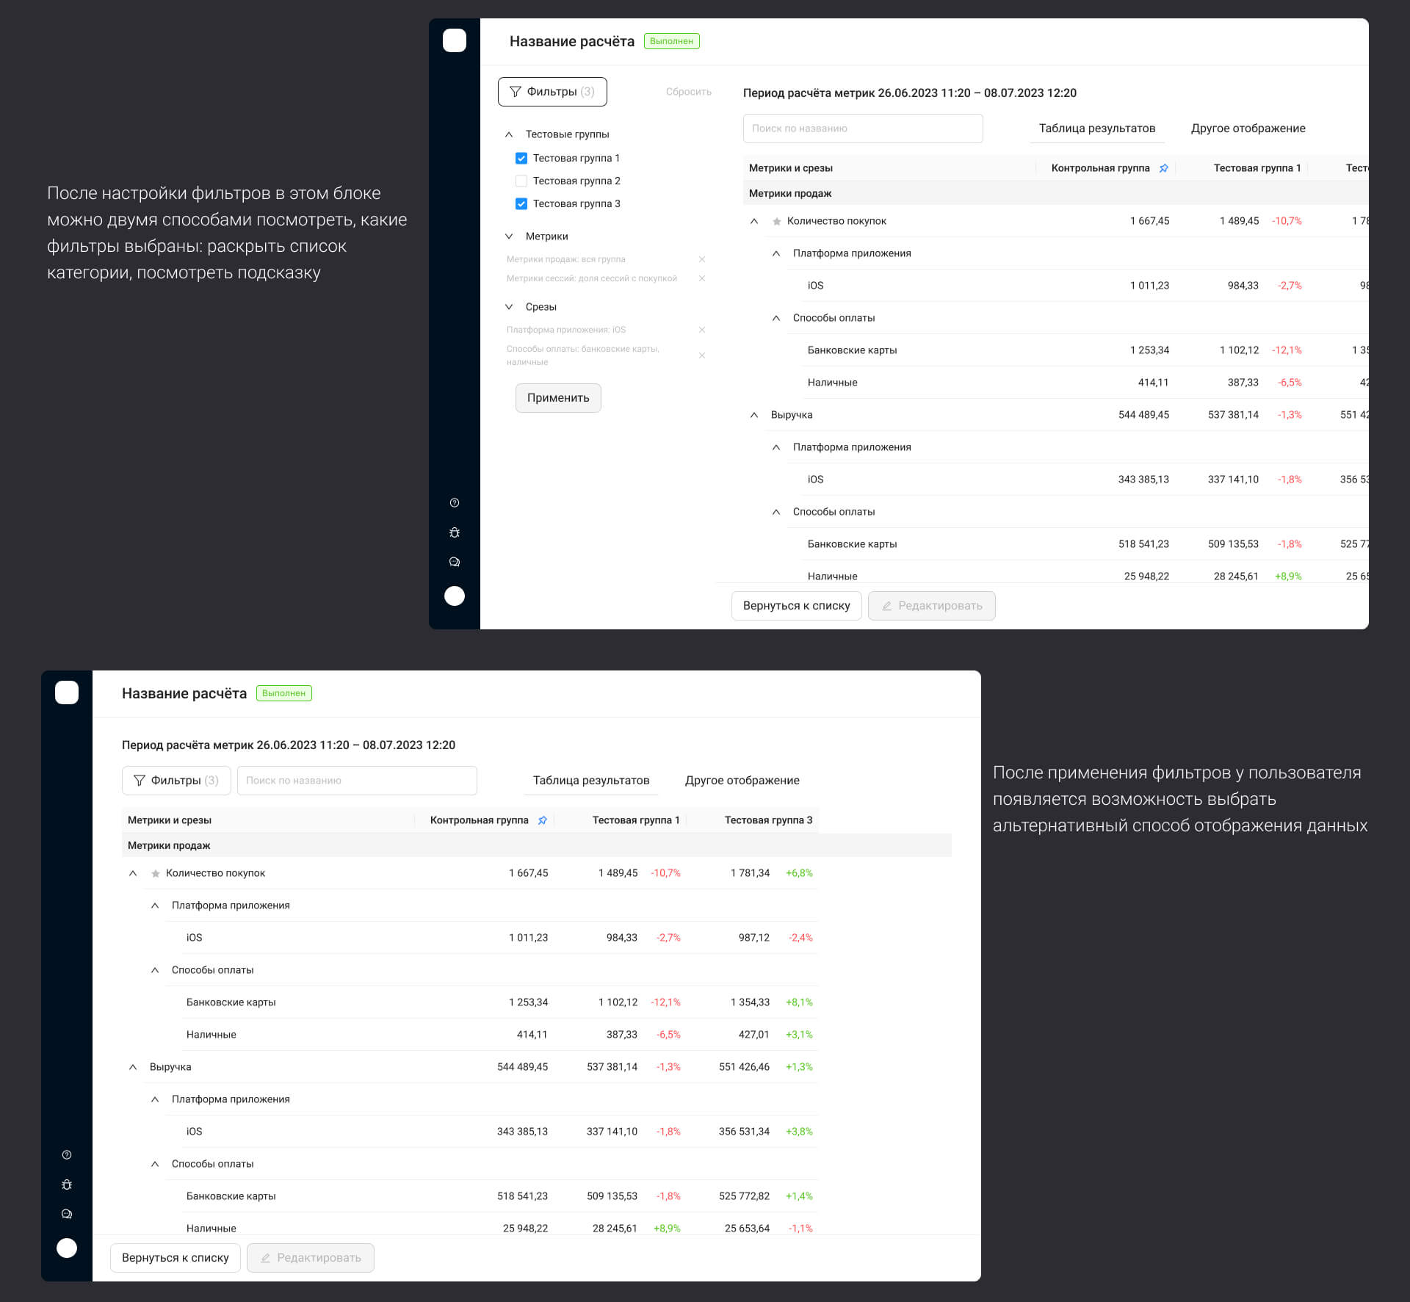Click the white user avatar circle in top sidebar

(x=455, y=596)
